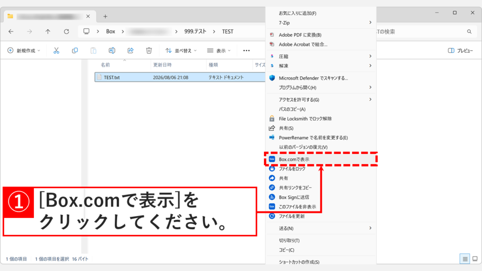482x271 pixels.
Task: Open the 新規作成 dropdown
Action: pos(24,50)
